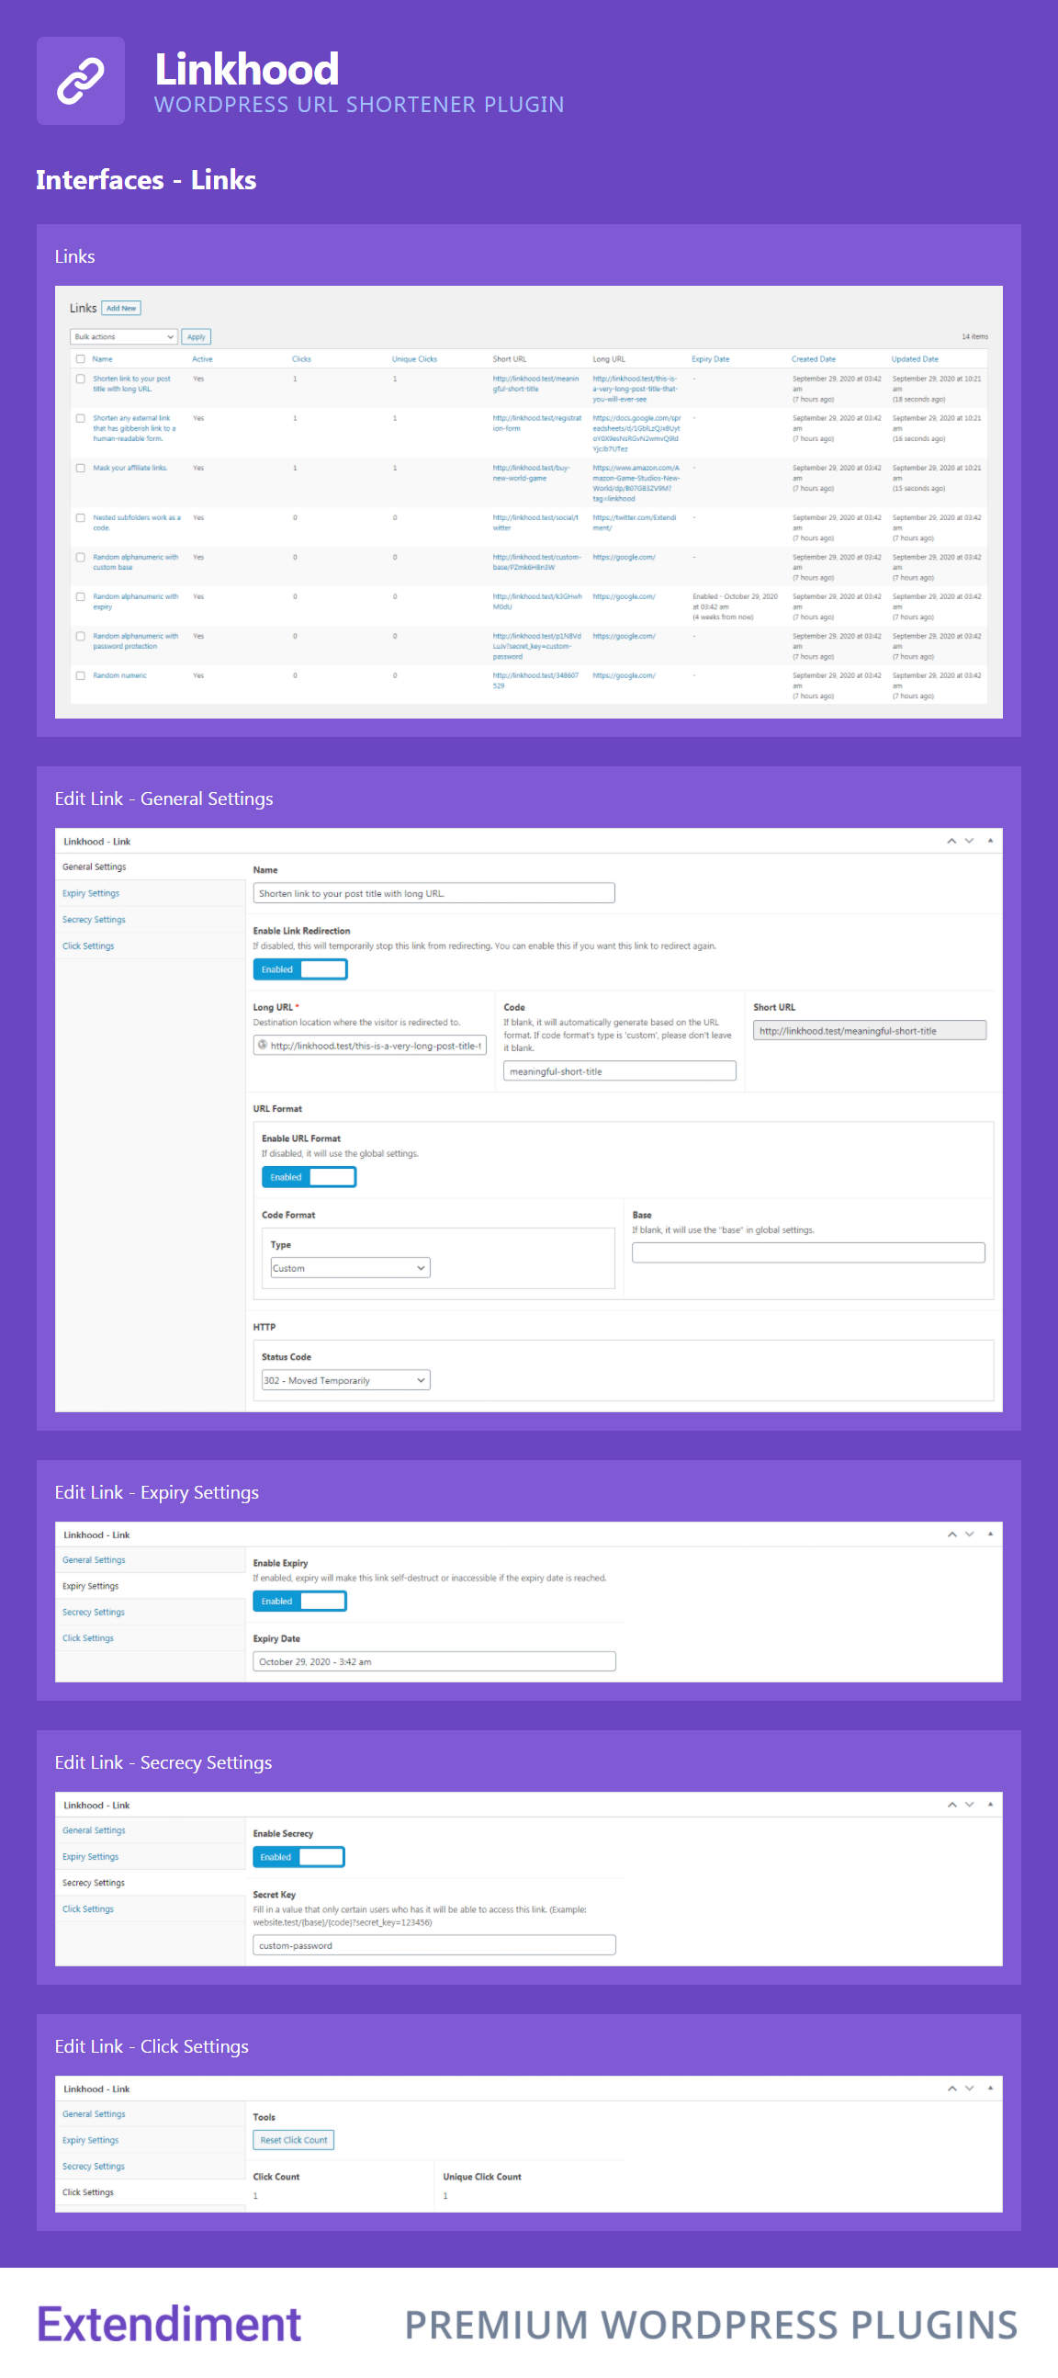Move Expiry Settings metabox up arrow

[x=951, y=1534]
